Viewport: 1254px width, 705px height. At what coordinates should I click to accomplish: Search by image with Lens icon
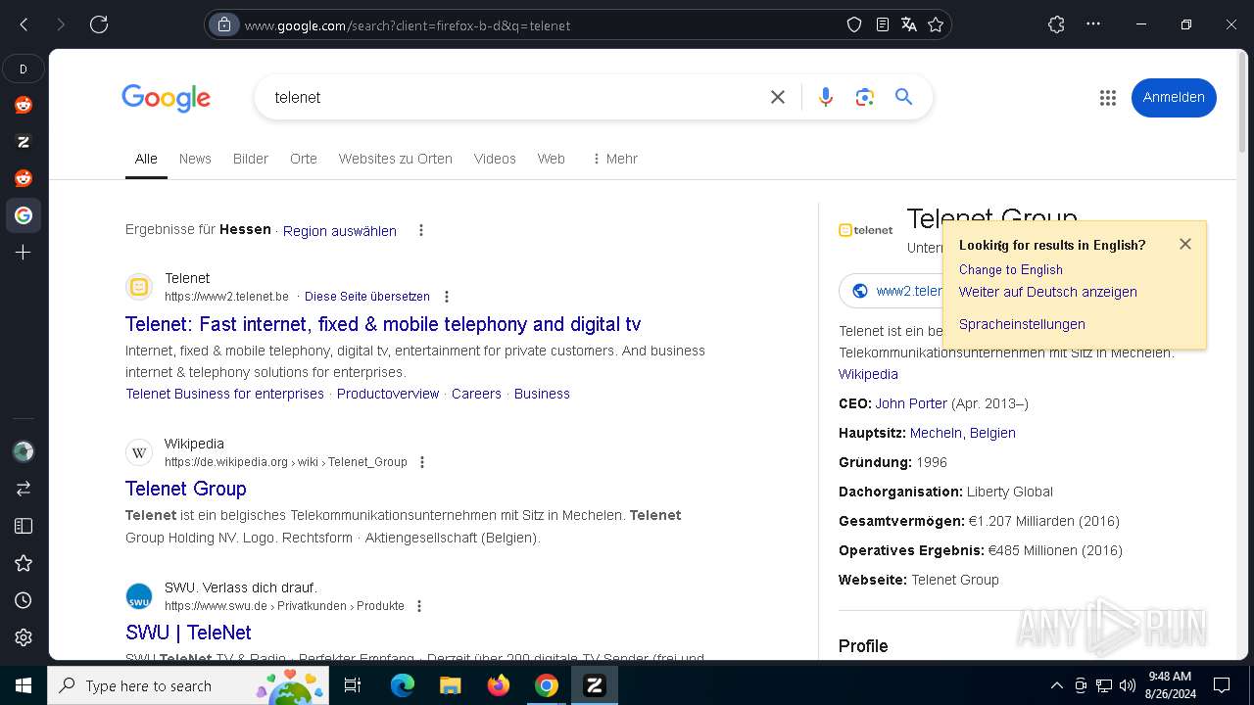864,97
